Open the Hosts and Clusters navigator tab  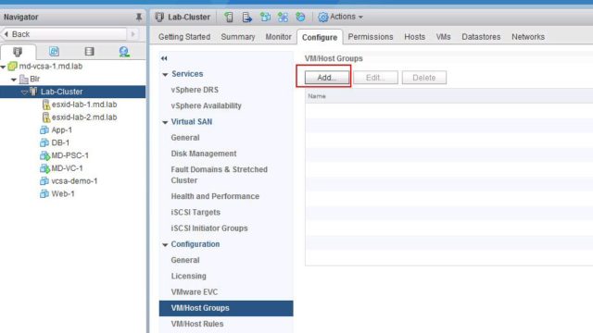[18, 52]
